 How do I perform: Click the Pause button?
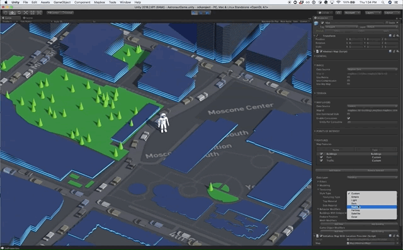pyautogui.click(x=201, y=13)
